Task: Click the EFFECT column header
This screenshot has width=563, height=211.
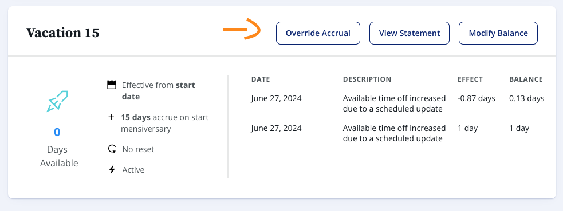Action: coord(470,79)
